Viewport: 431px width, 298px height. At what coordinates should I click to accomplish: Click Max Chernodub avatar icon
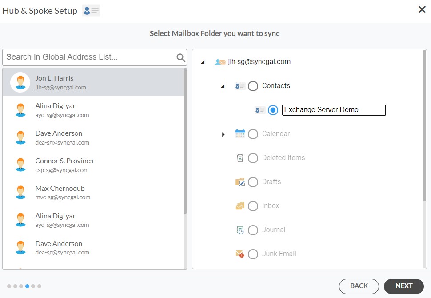click(20, 192)
